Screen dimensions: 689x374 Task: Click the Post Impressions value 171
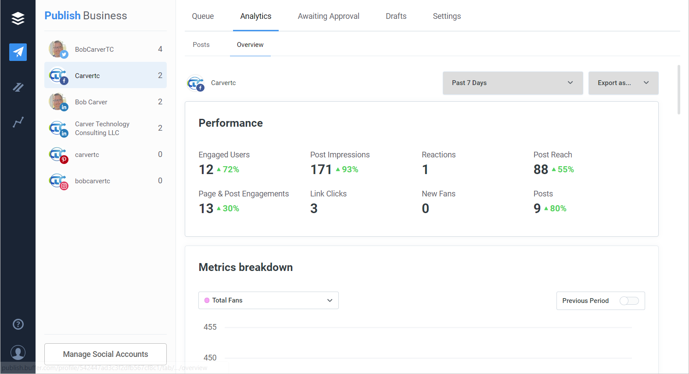point(321,170)
